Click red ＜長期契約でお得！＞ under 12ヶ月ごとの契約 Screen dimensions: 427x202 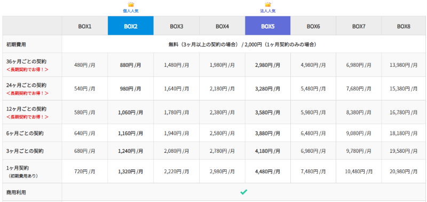tap(27, 117)
